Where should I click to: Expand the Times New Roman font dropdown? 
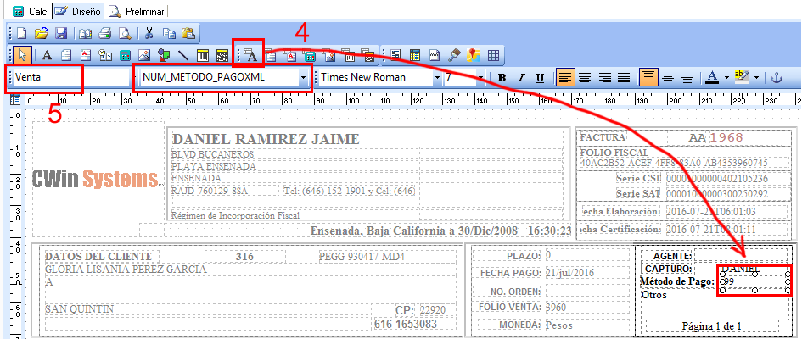pos(437,77)
